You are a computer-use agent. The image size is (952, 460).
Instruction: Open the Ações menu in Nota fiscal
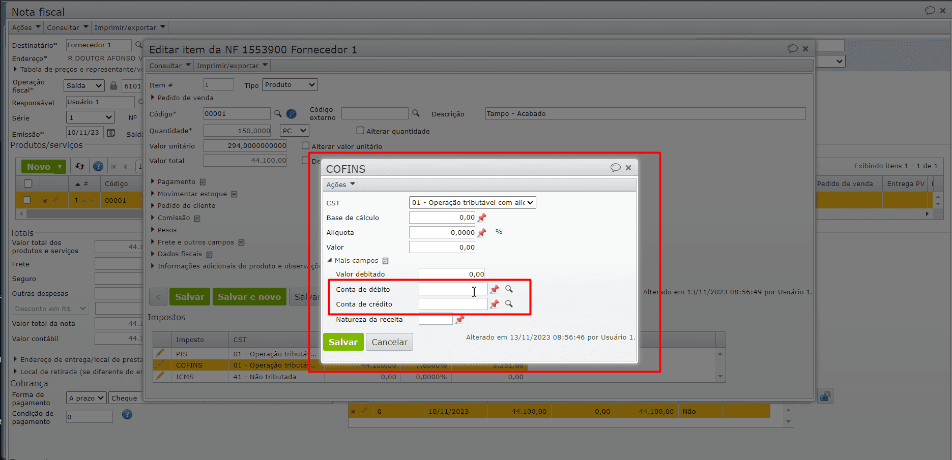tap(26, 27)
